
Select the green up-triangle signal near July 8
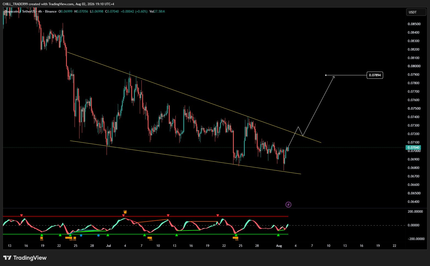[144, 235]
